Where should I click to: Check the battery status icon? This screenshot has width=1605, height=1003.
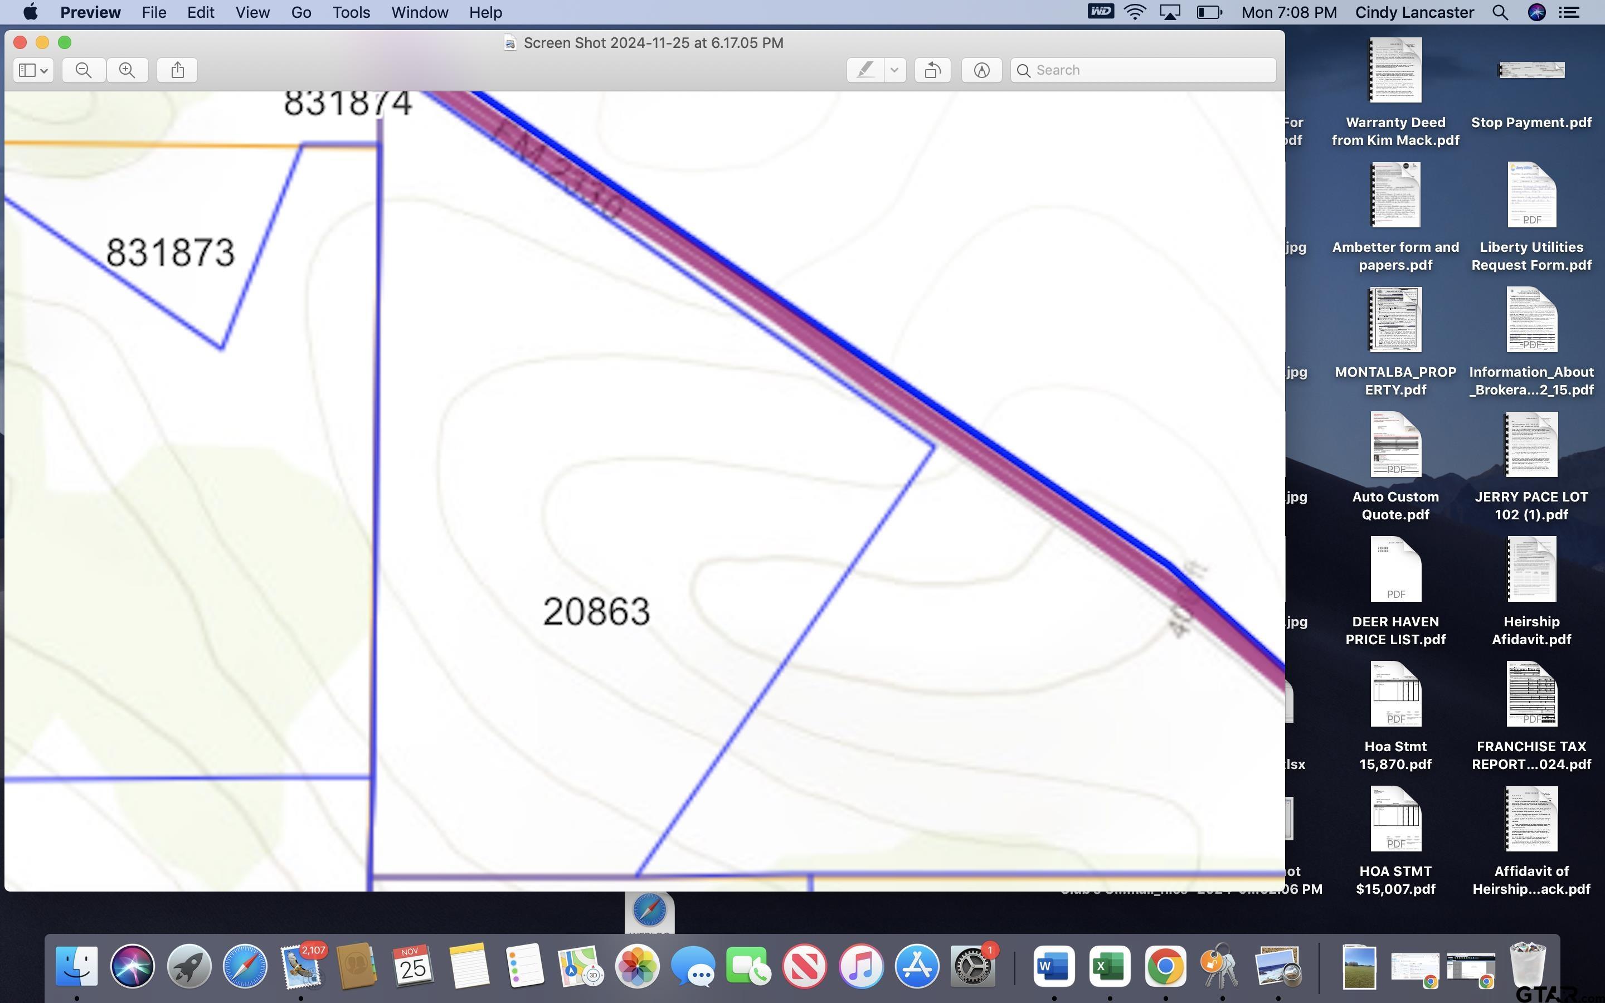[1209, 12]
